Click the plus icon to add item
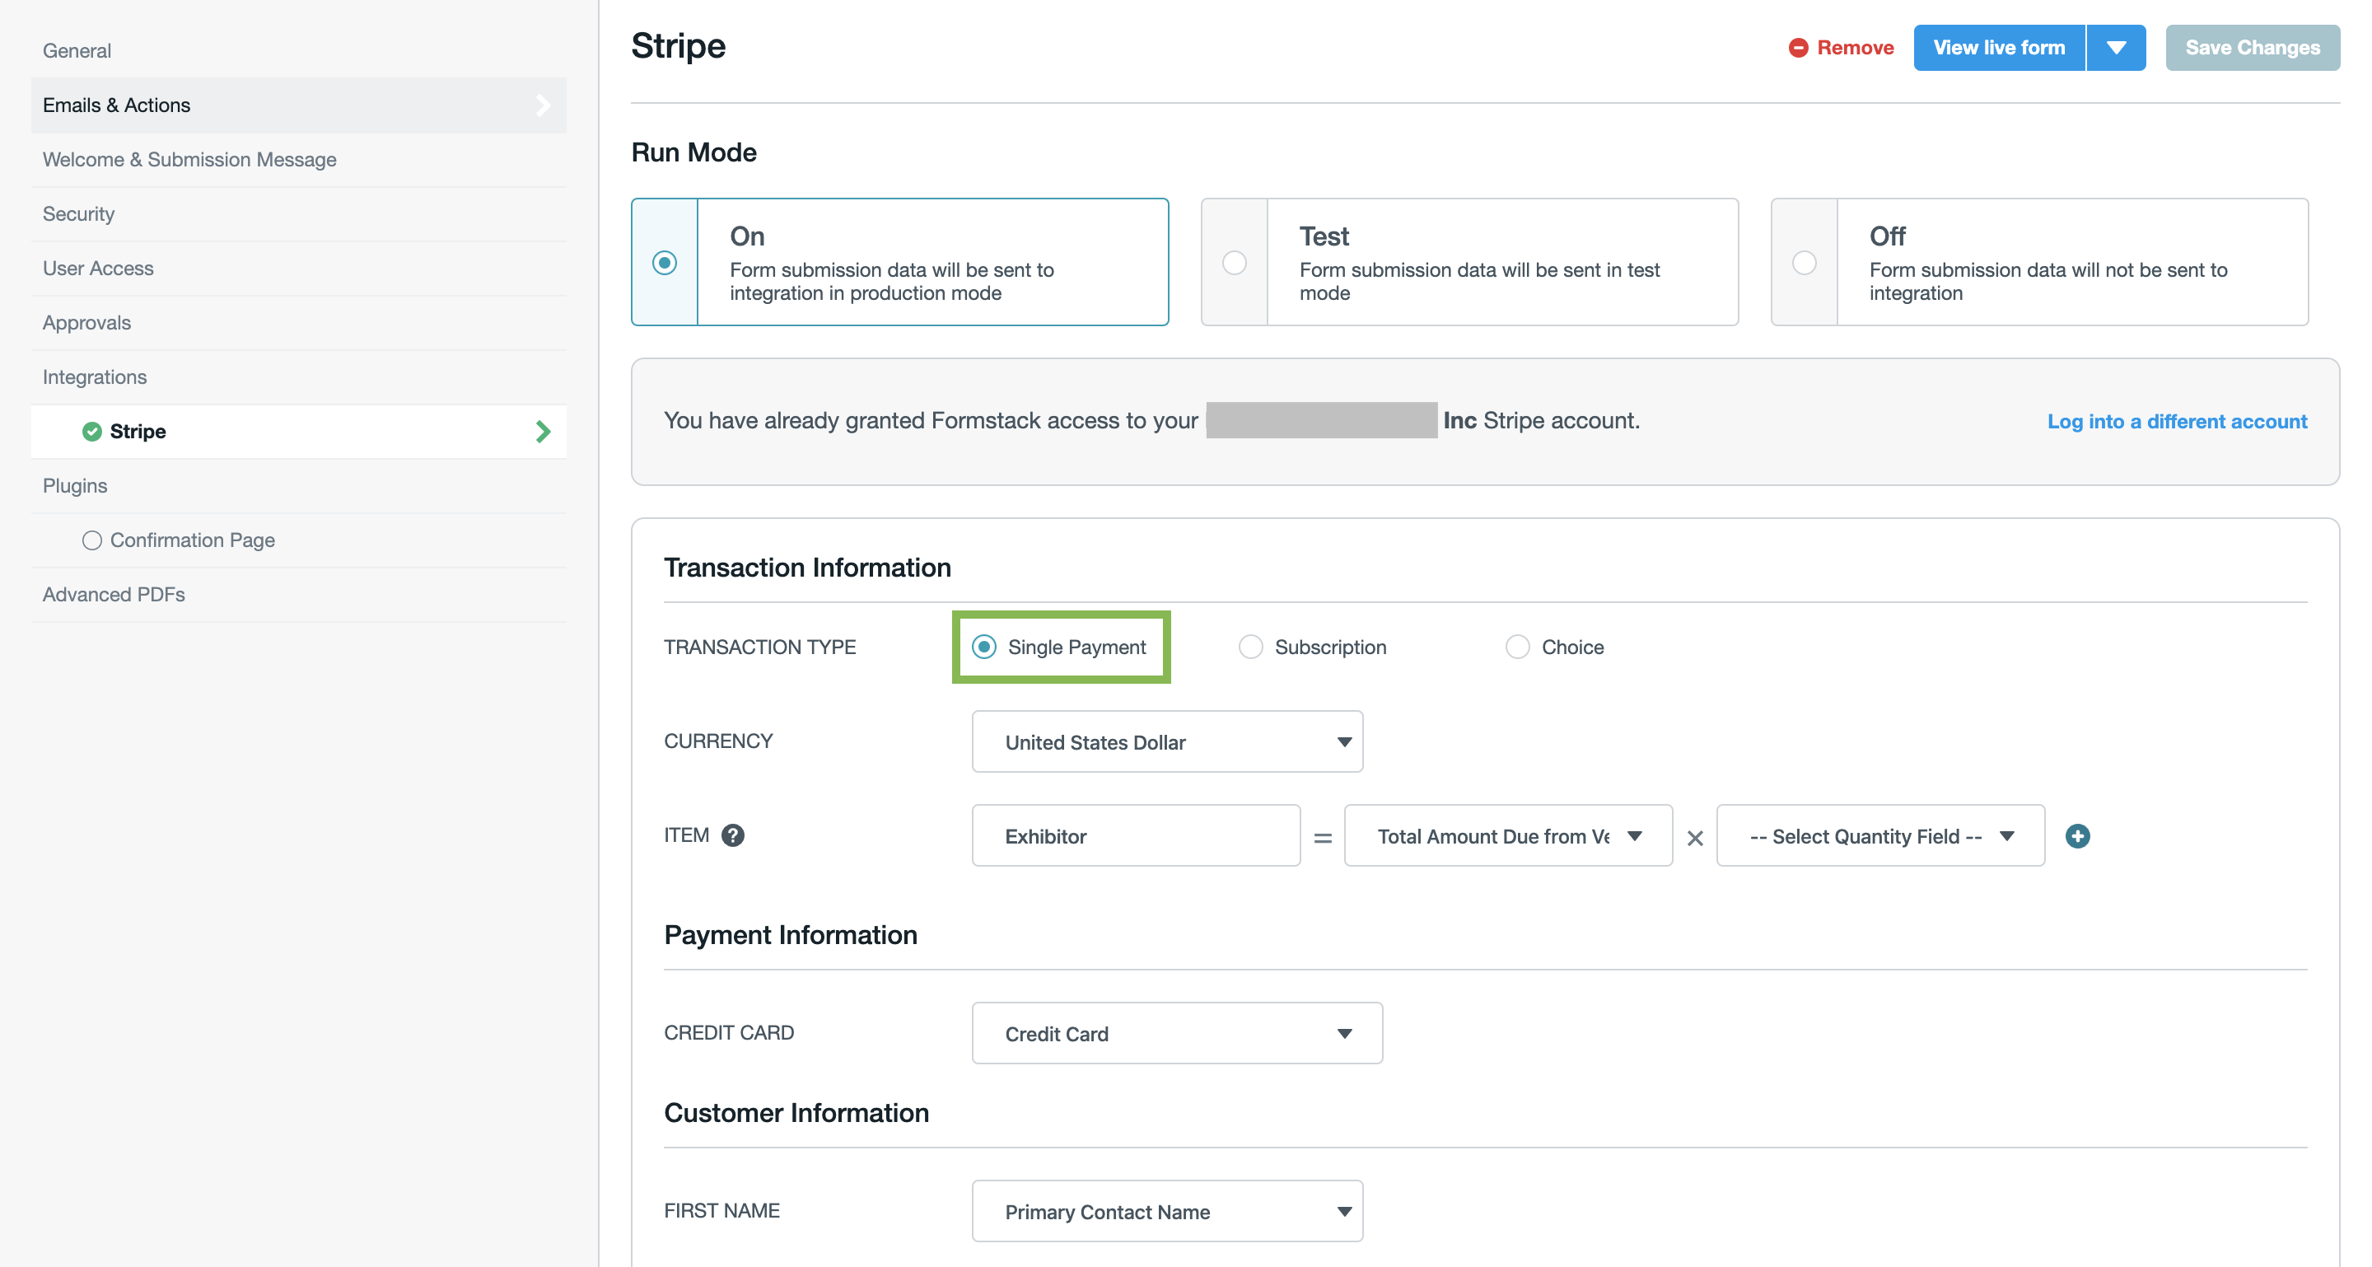2372x1267 pixels. 2076,836
